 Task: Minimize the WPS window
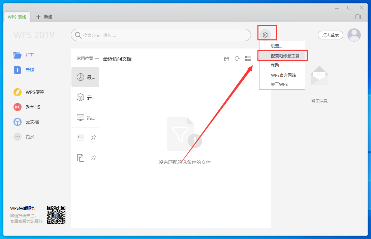coord(337,8)
